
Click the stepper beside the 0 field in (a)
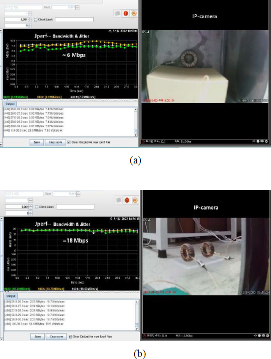tap(30, 25)
